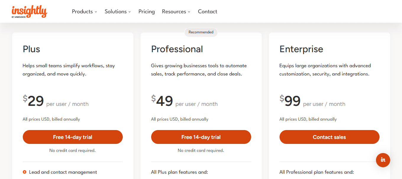Screen dimensions: 402x179
Task: Go to the Contact page
Action: click(x=207, y=12)
